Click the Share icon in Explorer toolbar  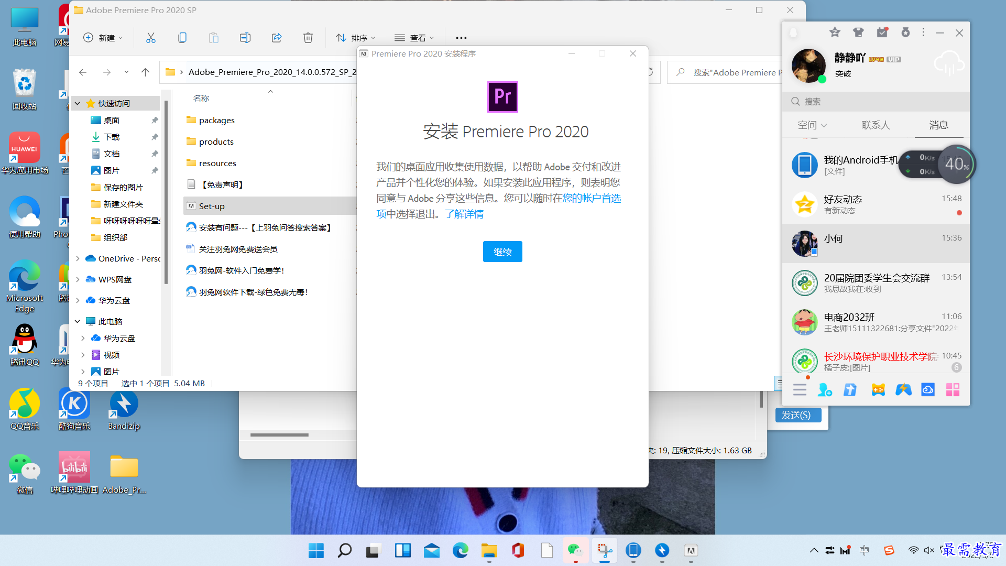coord(277,38)
